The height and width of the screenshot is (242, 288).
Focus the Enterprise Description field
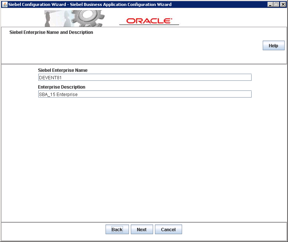(x=145, y=94)
